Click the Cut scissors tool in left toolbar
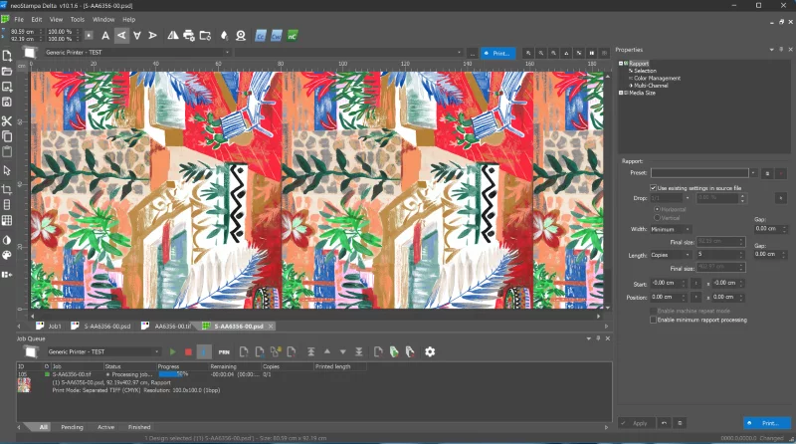This screenshot has height=444, width=796. [x=7, y=120]
